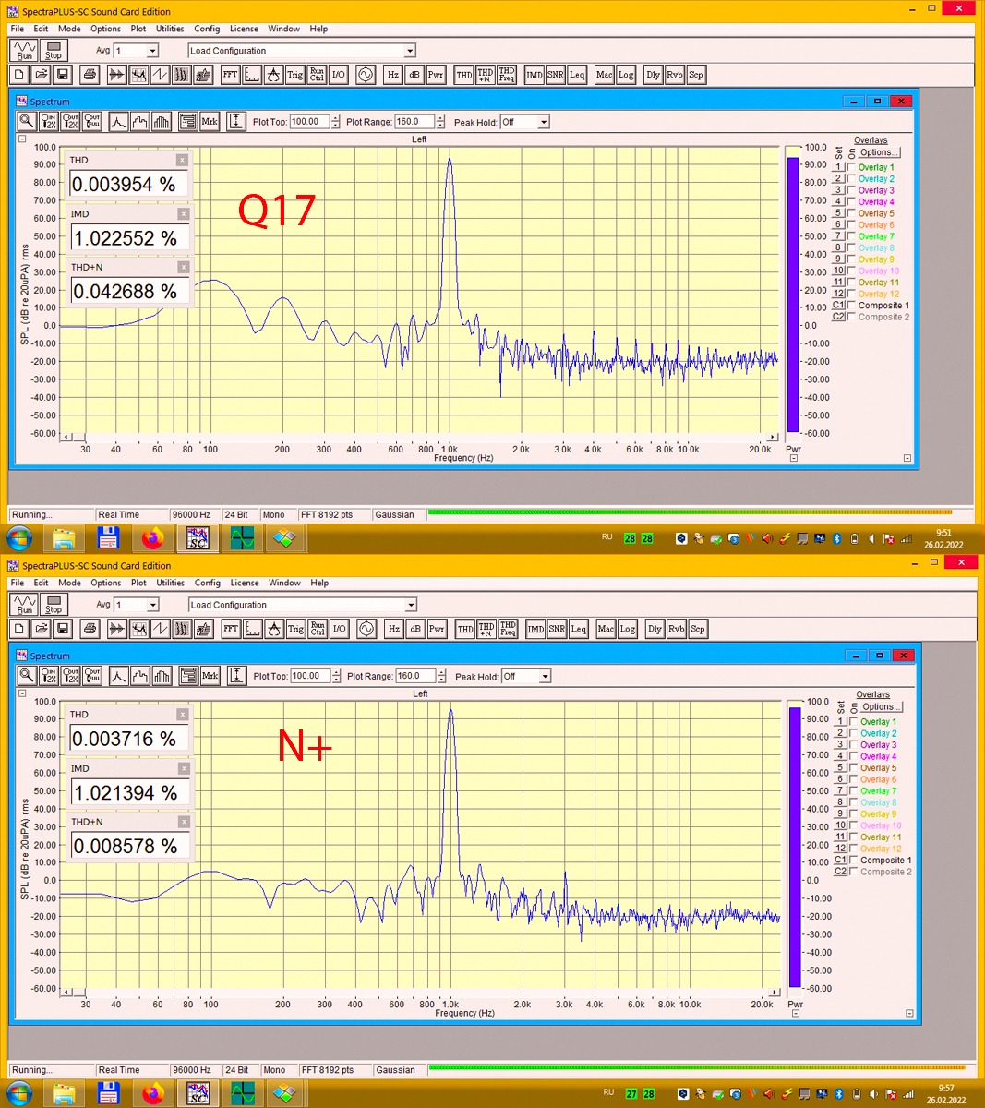Open Peak Hold dropdown in Q17 window
This screenshot has height=1108, width=985.
[544, 122]
